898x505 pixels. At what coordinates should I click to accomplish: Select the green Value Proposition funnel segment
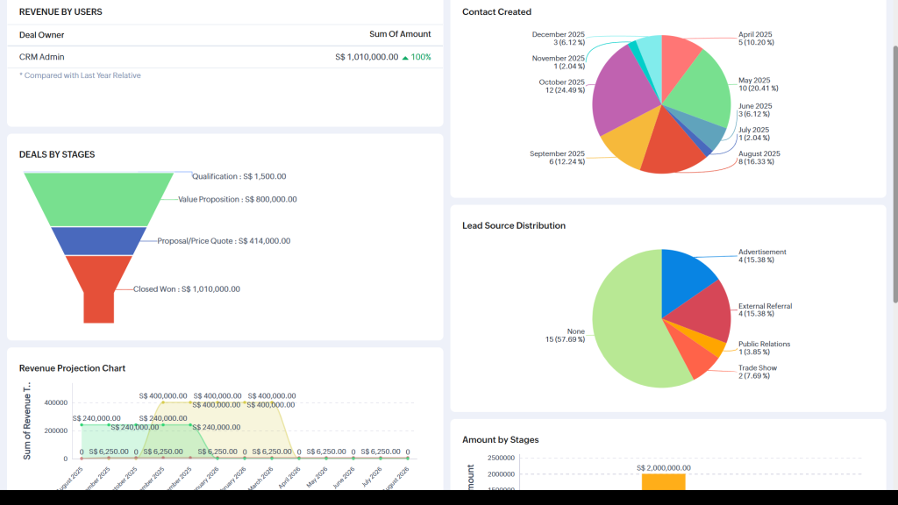point(96,199)
